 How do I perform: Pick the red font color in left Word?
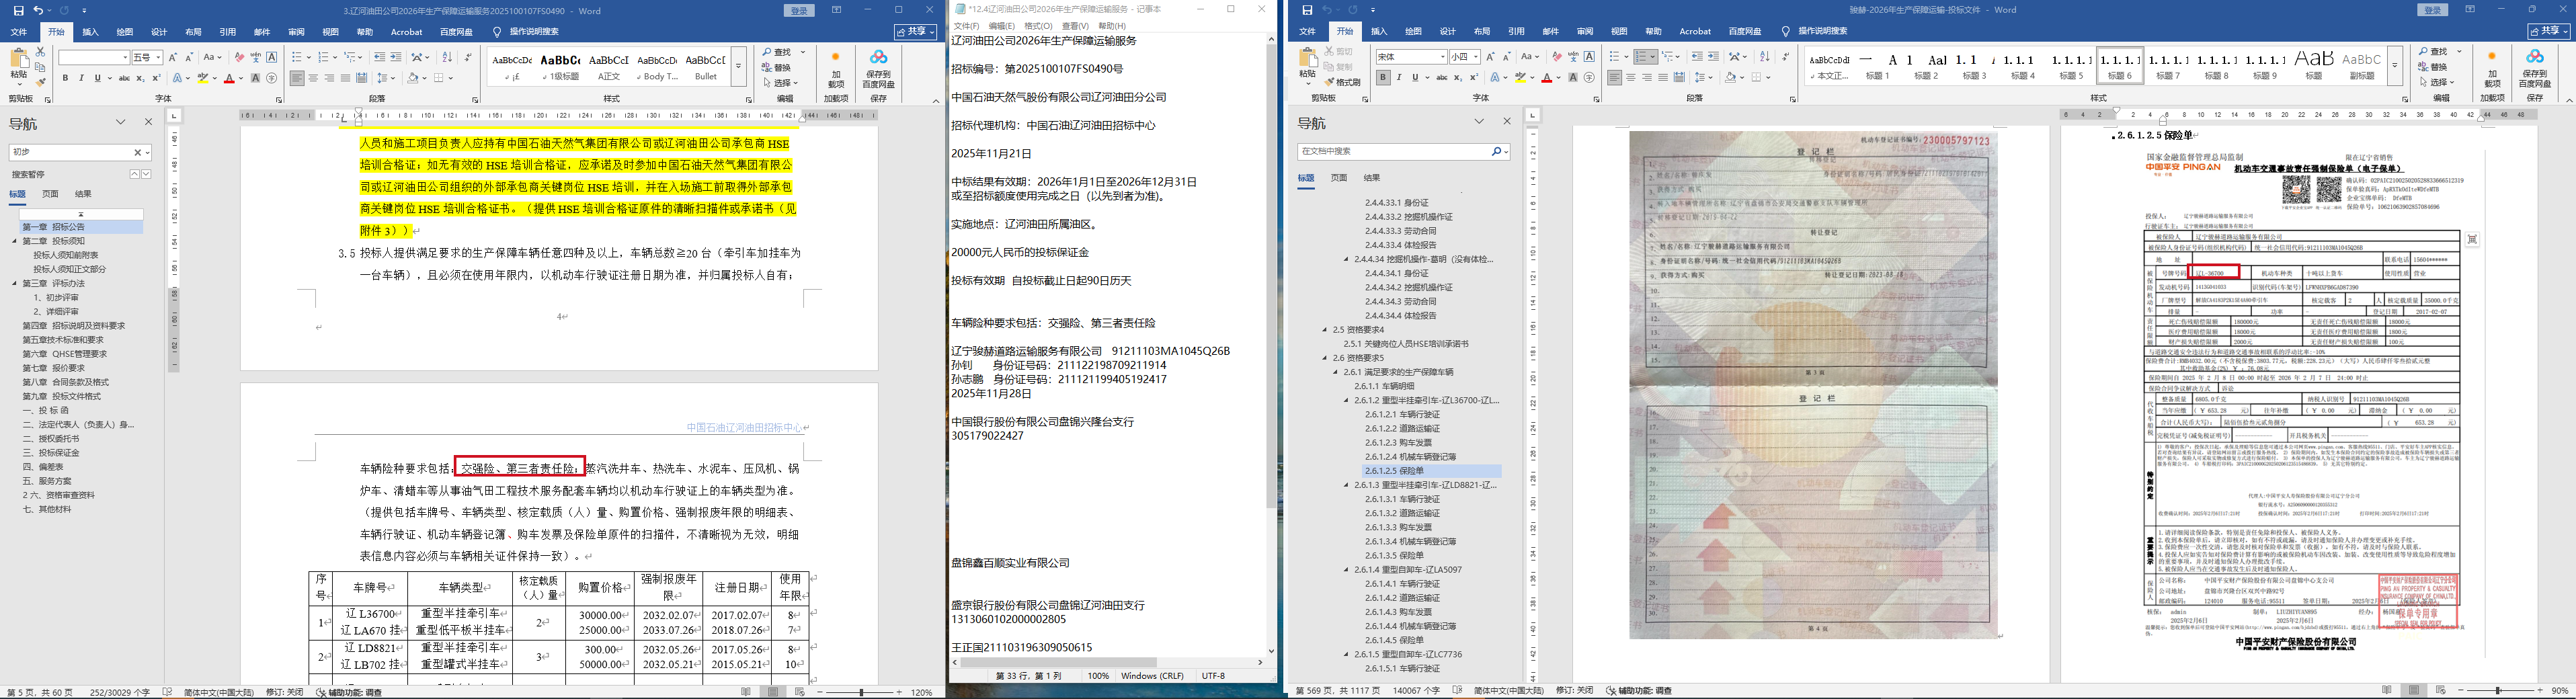[x=229, y=78]
